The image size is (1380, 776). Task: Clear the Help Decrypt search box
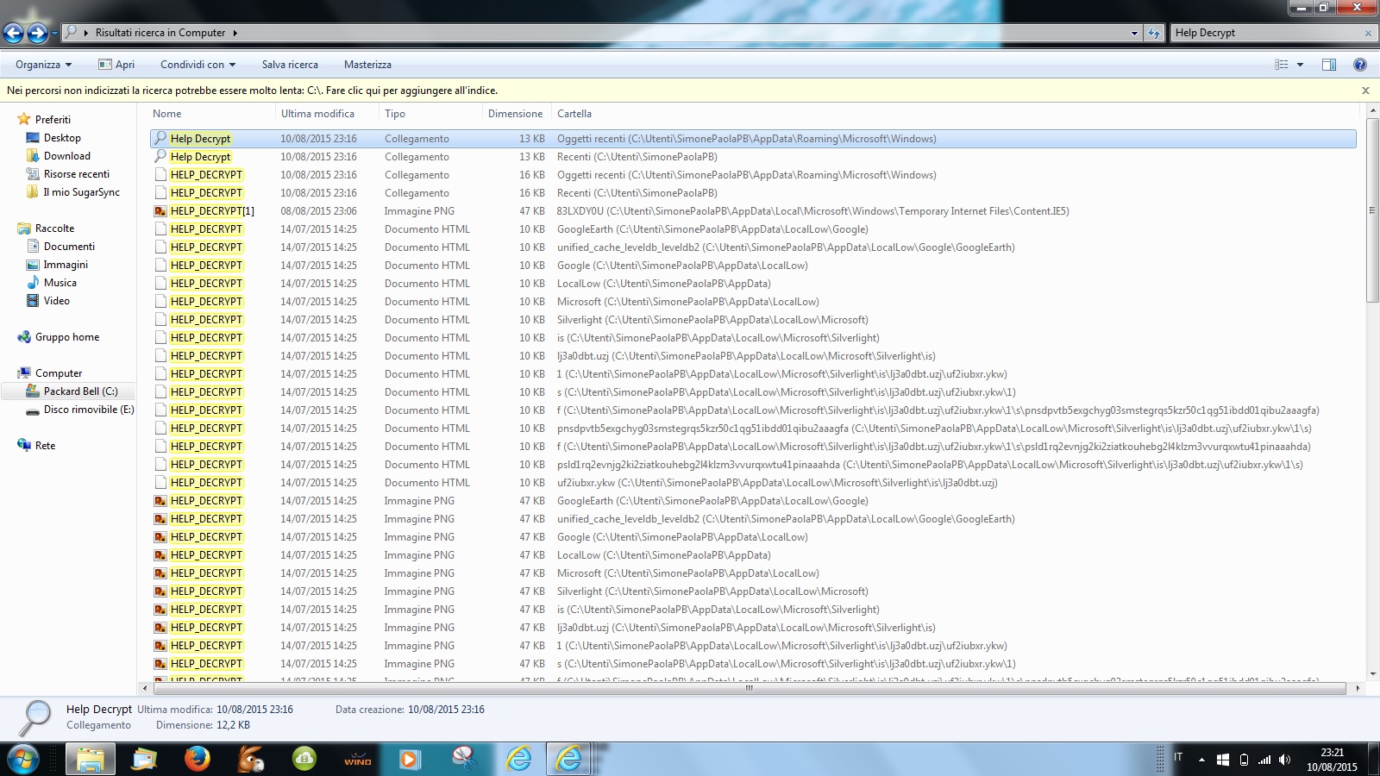point(1368,33)
